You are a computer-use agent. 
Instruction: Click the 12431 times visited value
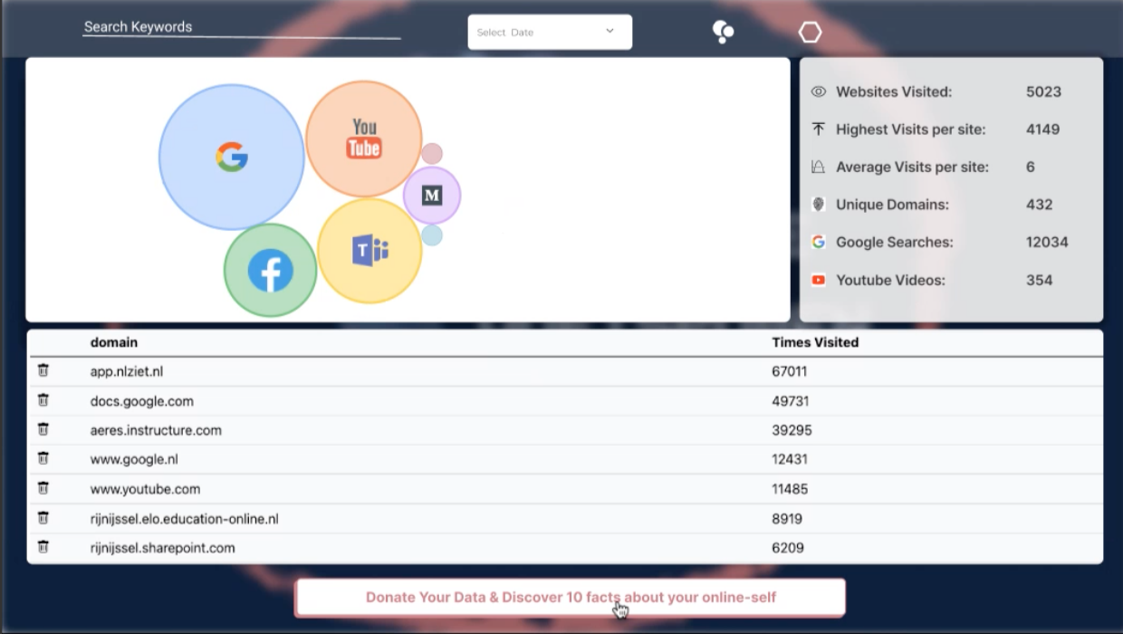790,459
